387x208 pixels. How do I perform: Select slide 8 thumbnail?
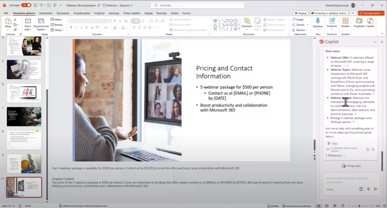pyautogui.click(x=24, y=140)
